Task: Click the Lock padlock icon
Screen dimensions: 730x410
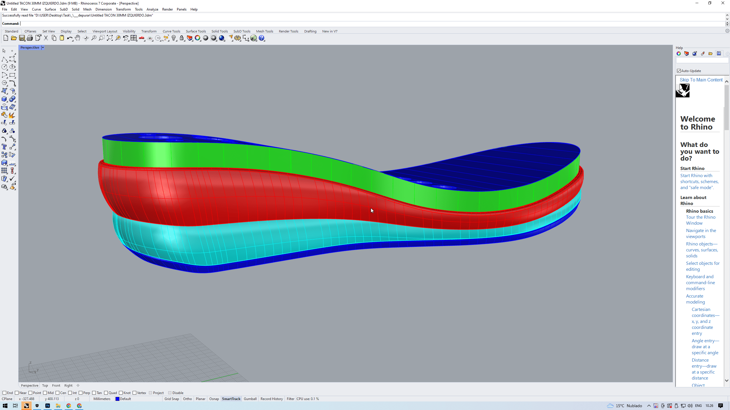Action: tap(182, 38)
